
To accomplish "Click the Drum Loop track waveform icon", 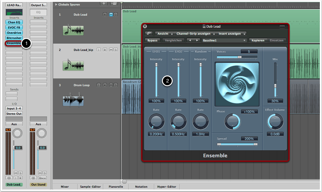I will coord(73,101).
